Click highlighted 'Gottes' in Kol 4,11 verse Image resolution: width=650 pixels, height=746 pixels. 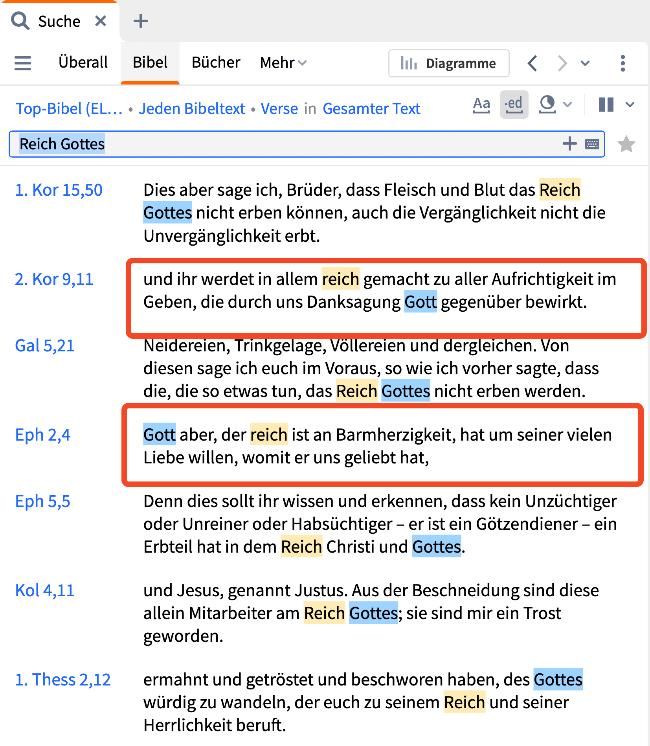click(374, 613)
